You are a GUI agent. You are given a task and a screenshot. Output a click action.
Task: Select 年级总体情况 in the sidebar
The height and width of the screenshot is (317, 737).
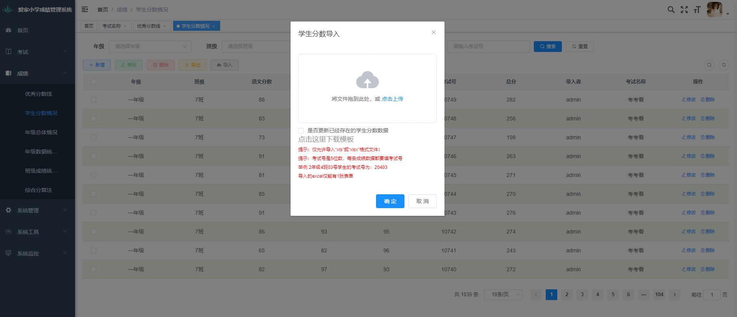pos(41,132)
